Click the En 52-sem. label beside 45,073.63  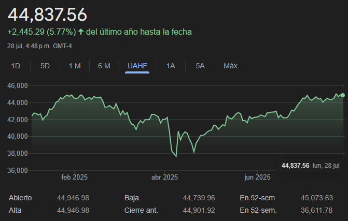[258, 198]
